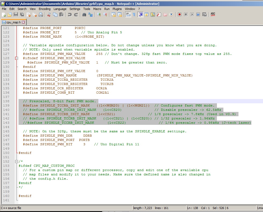Image resolution: width=263 pixels, height=212 pixels.
Task: Open the Encoding menu
Action: 45,9
